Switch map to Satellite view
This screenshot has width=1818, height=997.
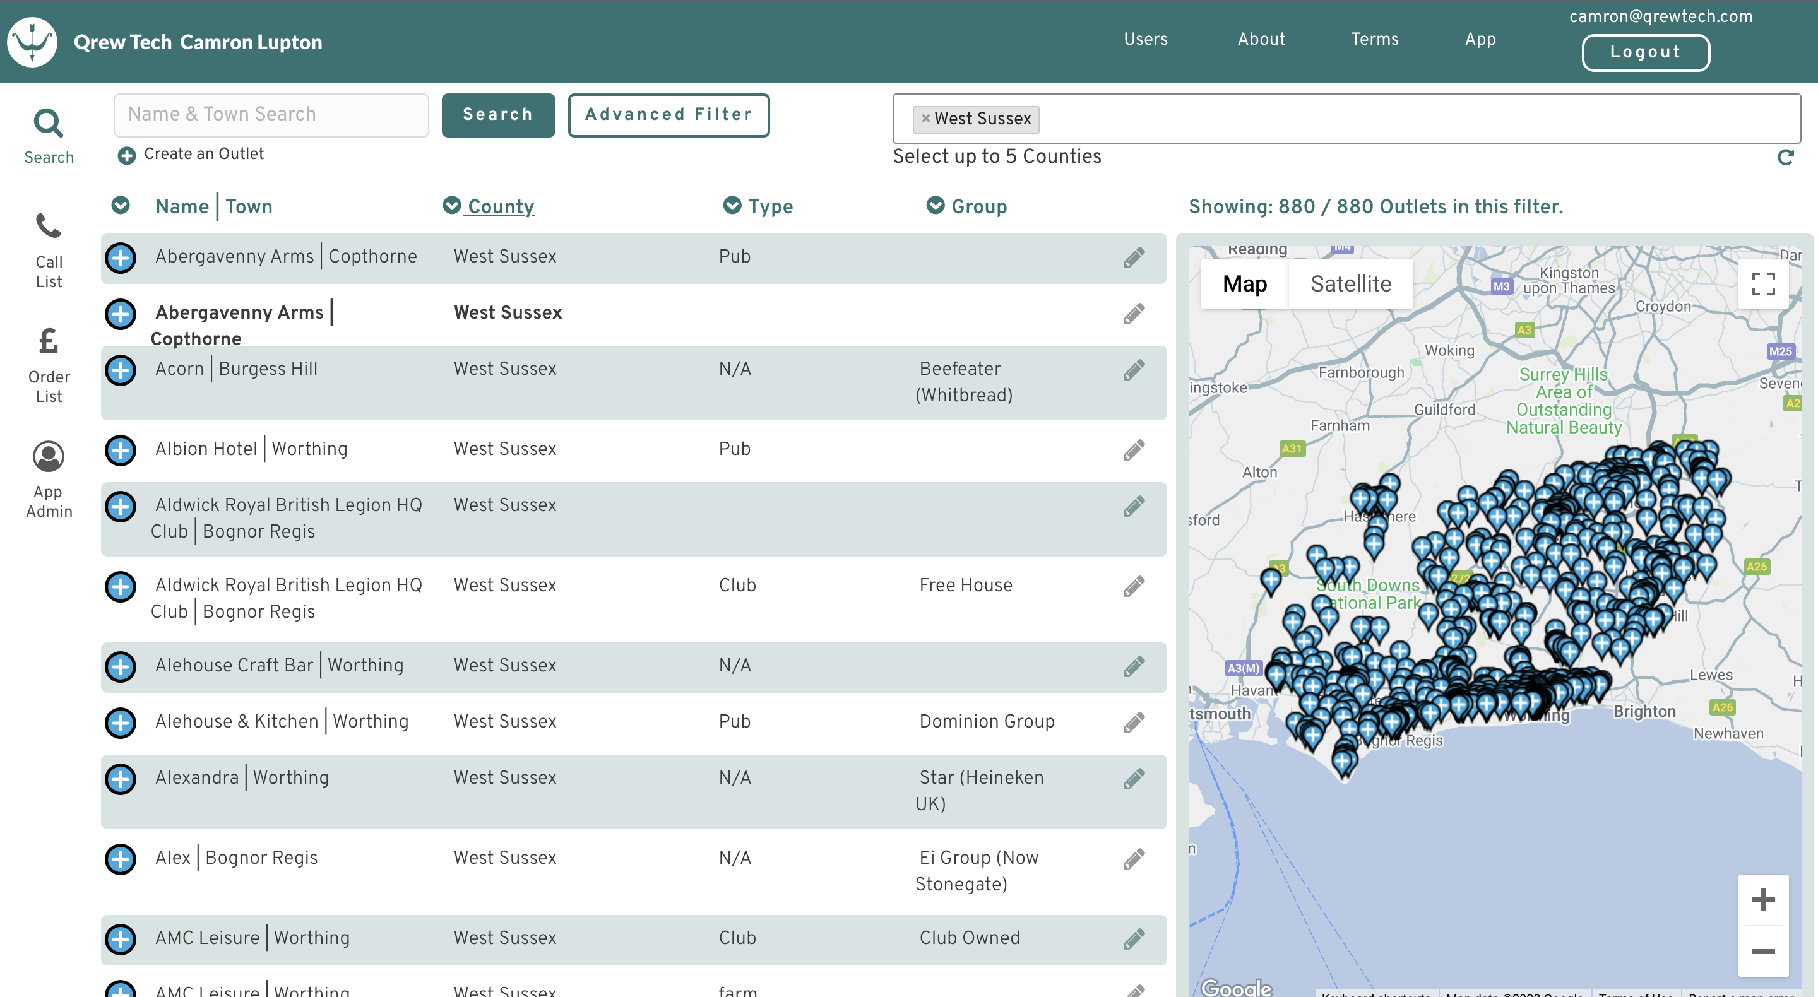1350,284
